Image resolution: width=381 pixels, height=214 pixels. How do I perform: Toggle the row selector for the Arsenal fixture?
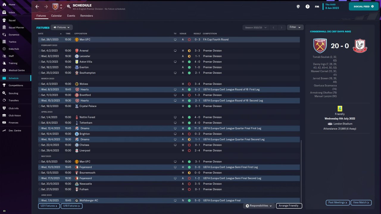click(40, 51)
